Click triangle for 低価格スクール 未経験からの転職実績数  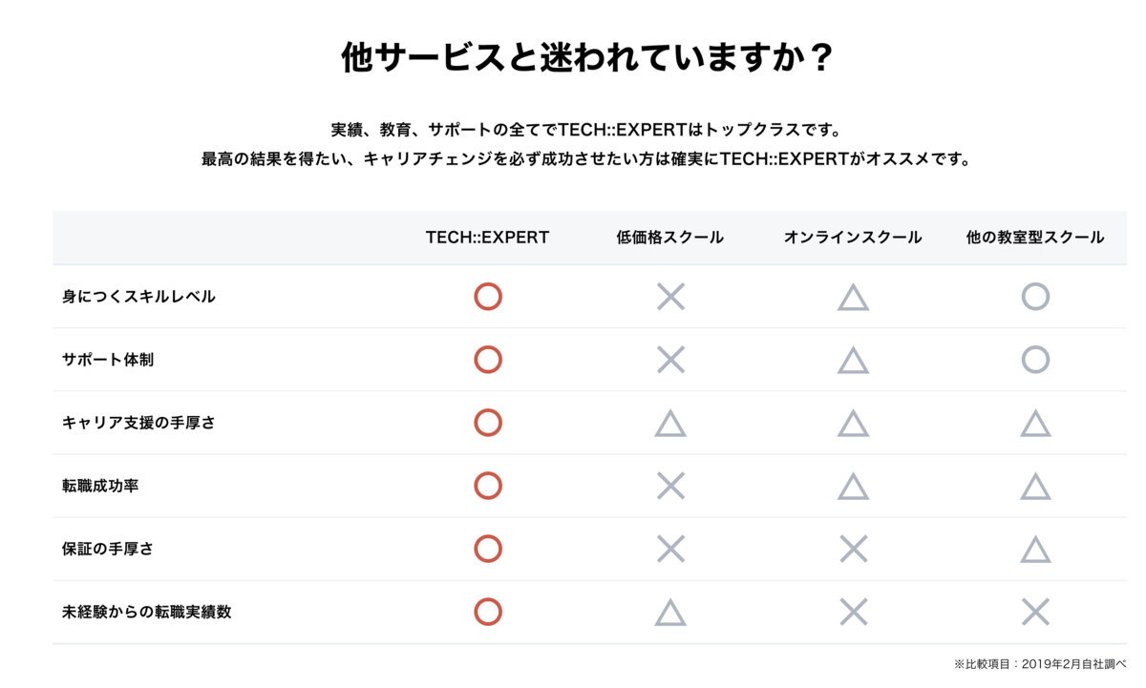click(x=670, y=613)
